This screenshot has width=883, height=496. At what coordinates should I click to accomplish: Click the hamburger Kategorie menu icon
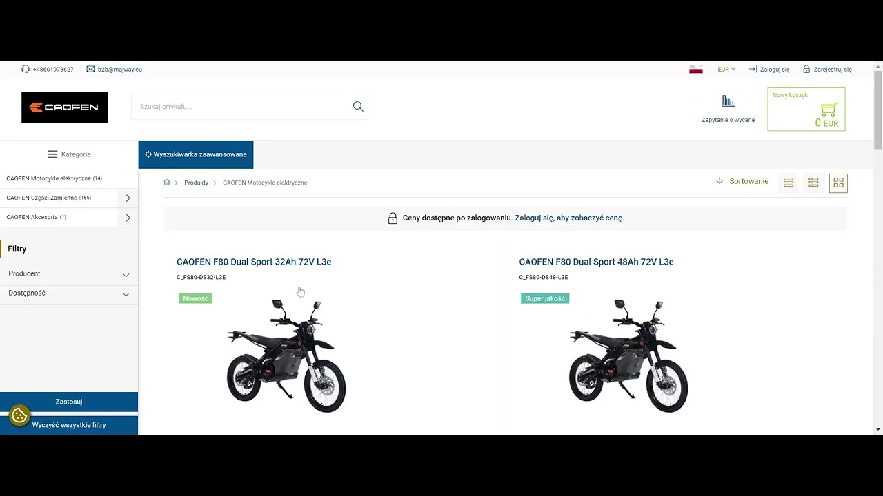tap(52, 154)
